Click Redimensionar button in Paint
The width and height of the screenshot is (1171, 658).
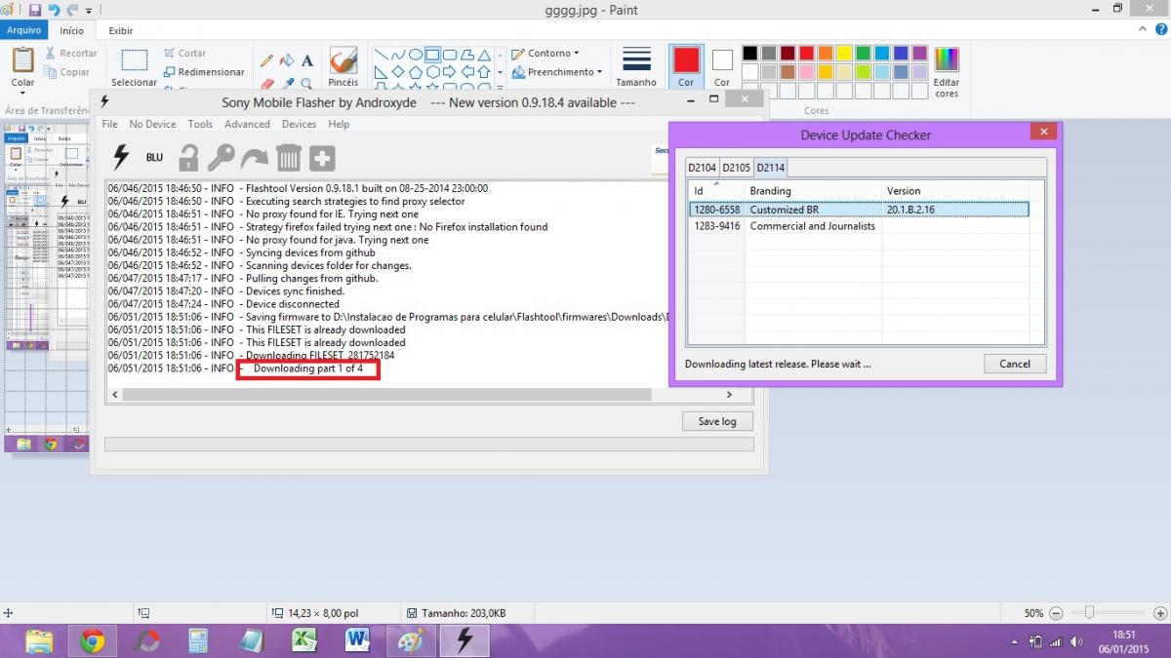[203, 72]
